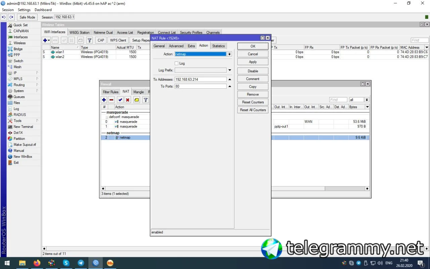430x269 pixels.
Task: Open Wireless in the sidebar
Action: click(x=19, y=43)
